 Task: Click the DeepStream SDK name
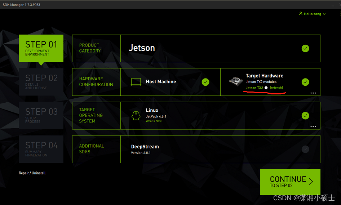pos(145,147)
